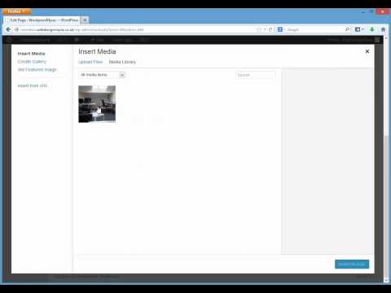Click the Firefox menu button
Viewport: 391px width, 293px height.
16,11
